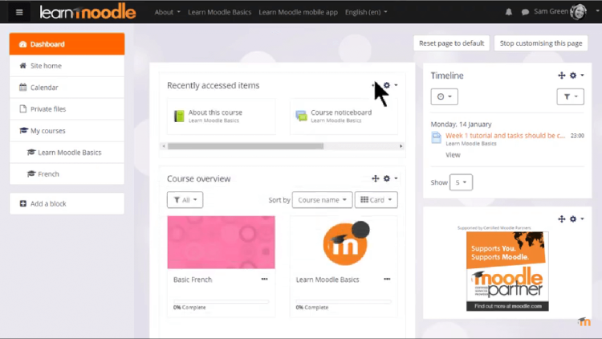Open the notifications bell
Image resolution: width=602 pixels, height=339 pixels.
tap(509, 12)
